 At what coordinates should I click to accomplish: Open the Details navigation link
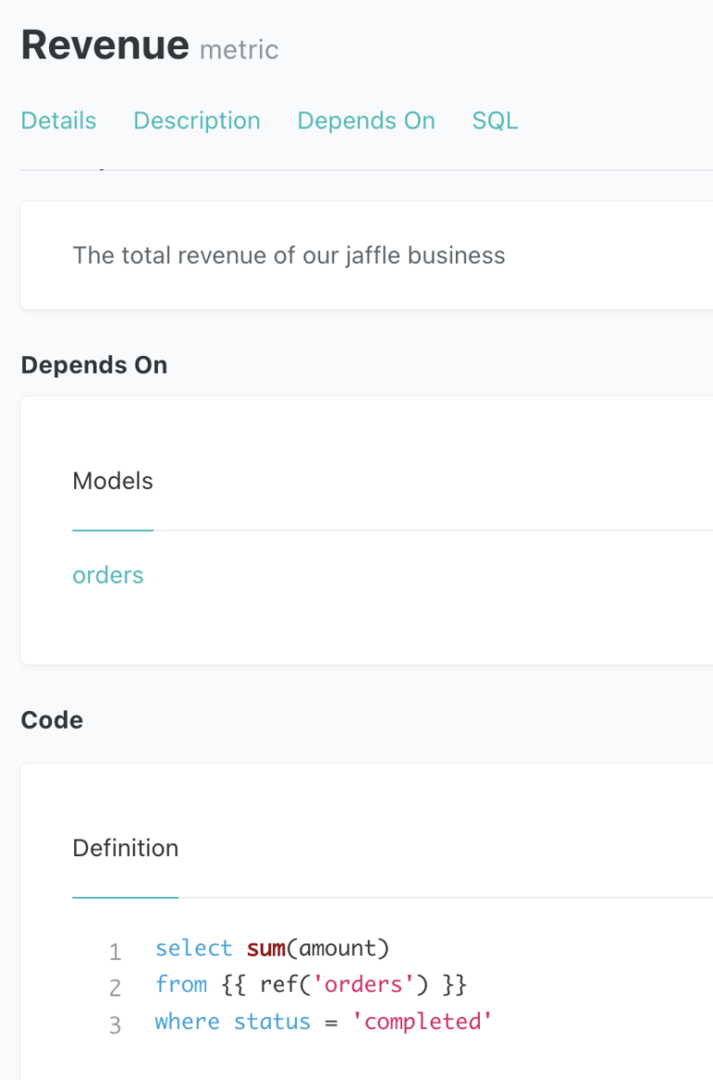click(x=58, y=120)
